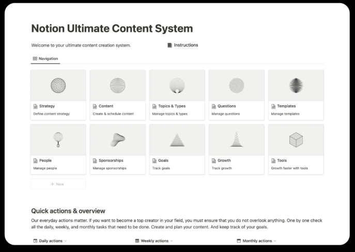Click the Strategy page icon
The height and width of the screenshot is (252, 355).
[35, 106]
